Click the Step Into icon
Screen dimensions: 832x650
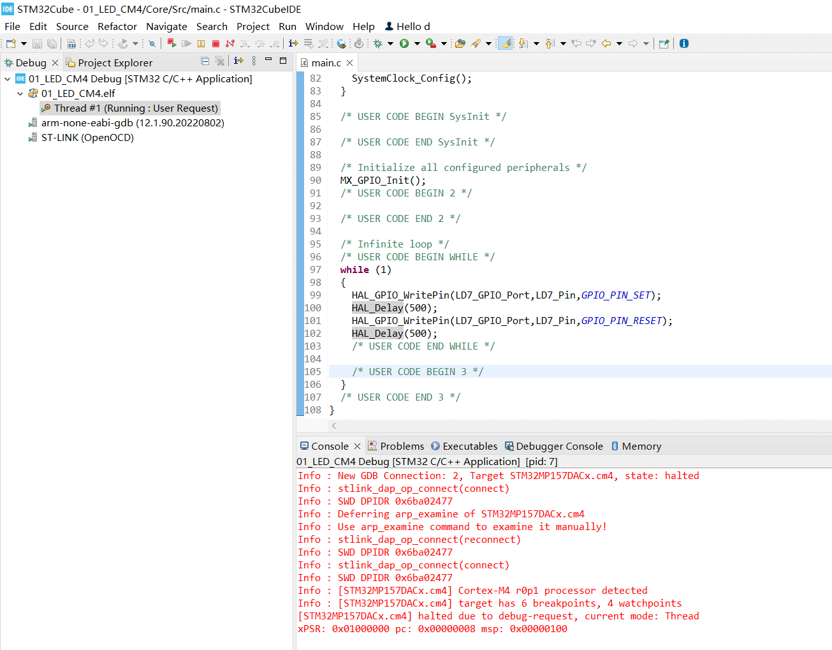(245, 43)
